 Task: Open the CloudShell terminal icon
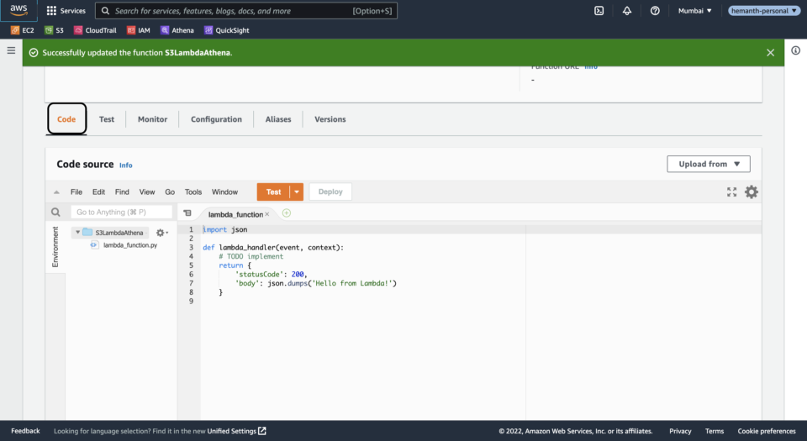[599, 11]
